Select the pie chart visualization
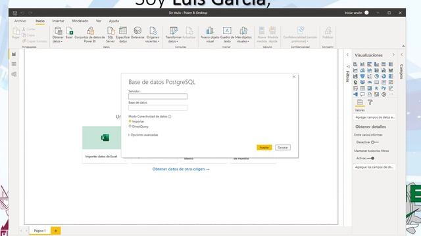This screenshot has width=421, height=236. [x=377, y=76]
